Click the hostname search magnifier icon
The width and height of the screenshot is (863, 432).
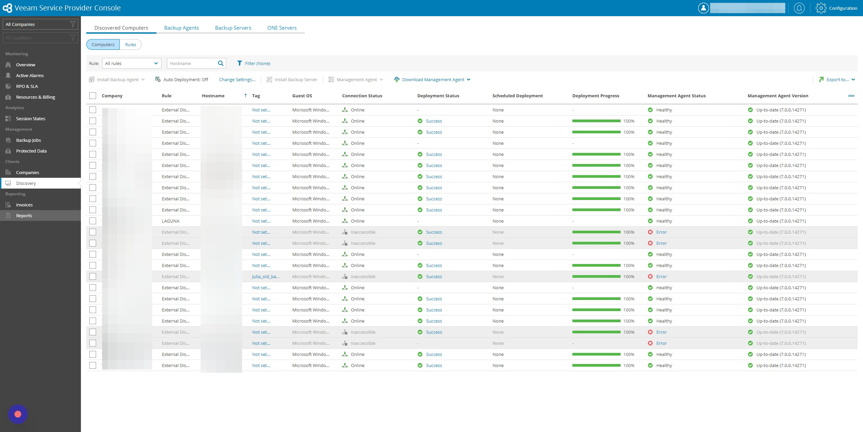pyautogui.click(x=221, y=63)
